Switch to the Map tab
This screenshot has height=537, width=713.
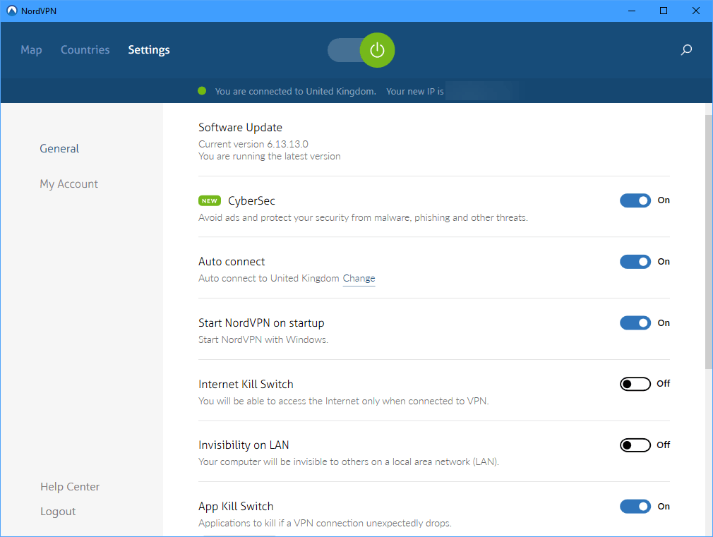point(31,50)
